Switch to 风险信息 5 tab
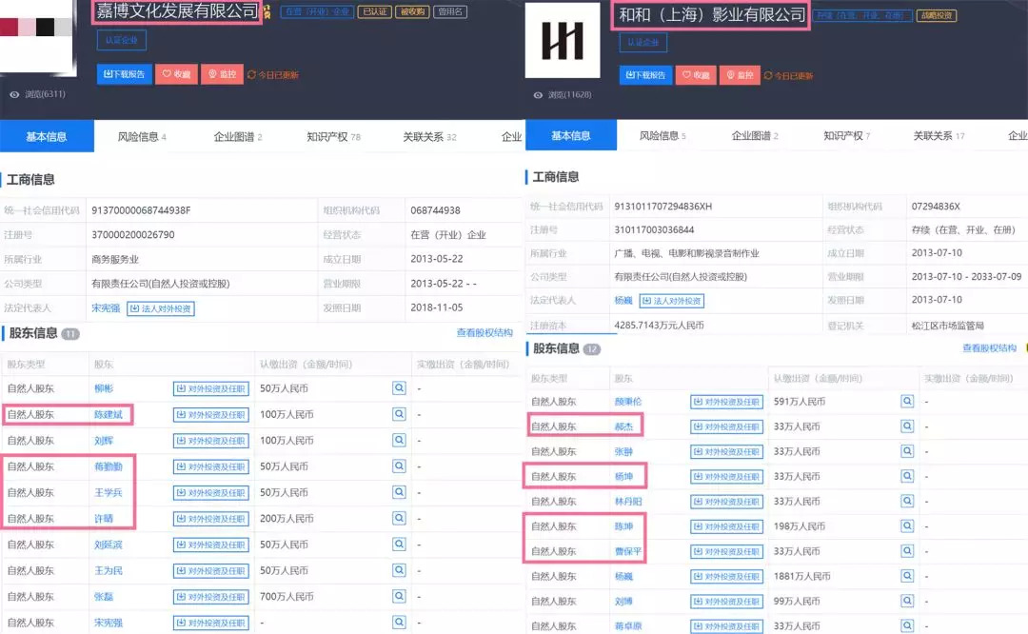This screenshot has height=634, width=1028. [x=662, y=136]
